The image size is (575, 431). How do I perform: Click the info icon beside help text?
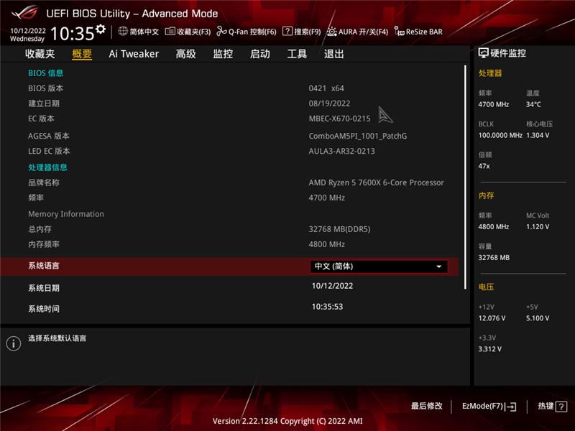14,343
